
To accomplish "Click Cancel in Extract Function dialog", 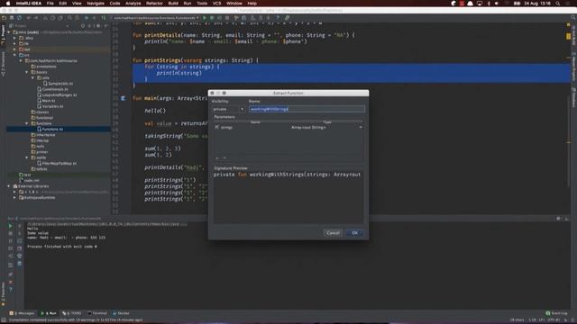I will pyautogui.click(x=333, y=233).
